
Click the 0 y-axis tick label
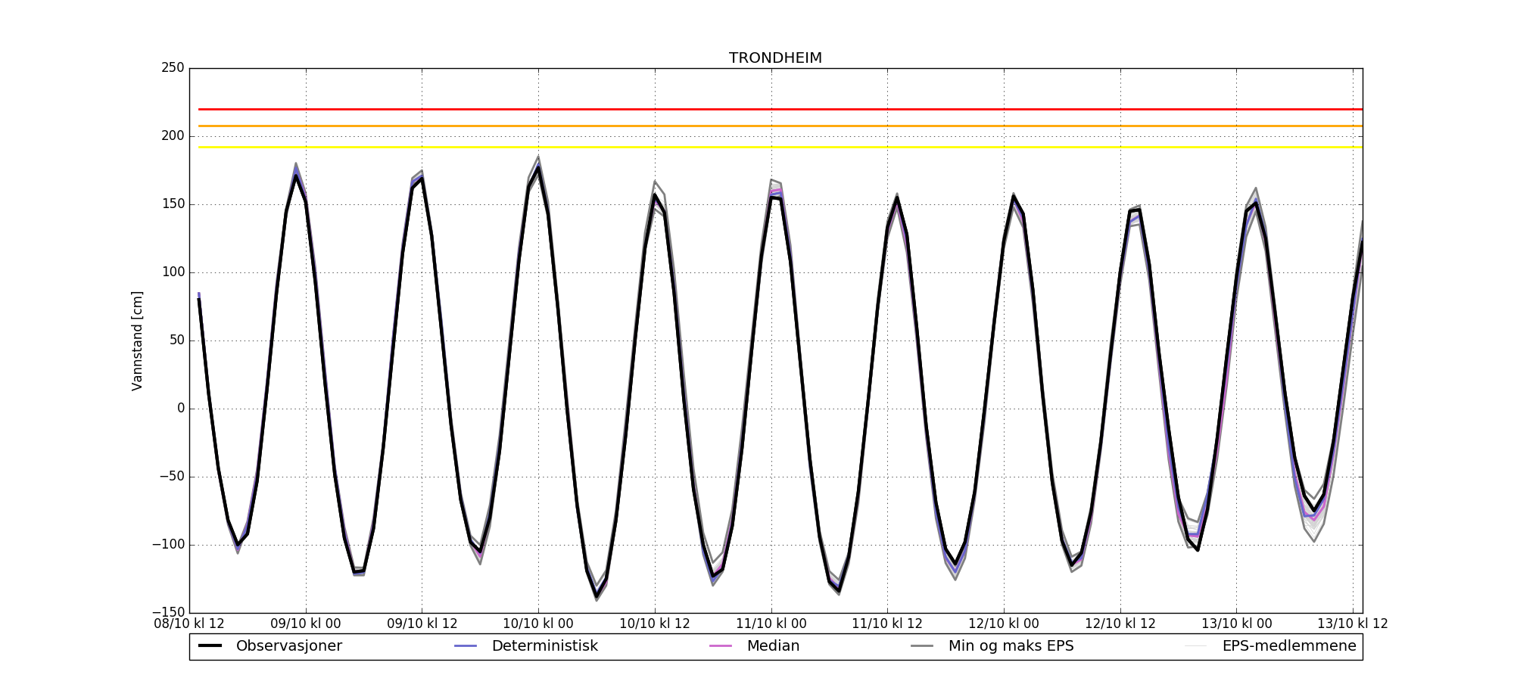181,409
